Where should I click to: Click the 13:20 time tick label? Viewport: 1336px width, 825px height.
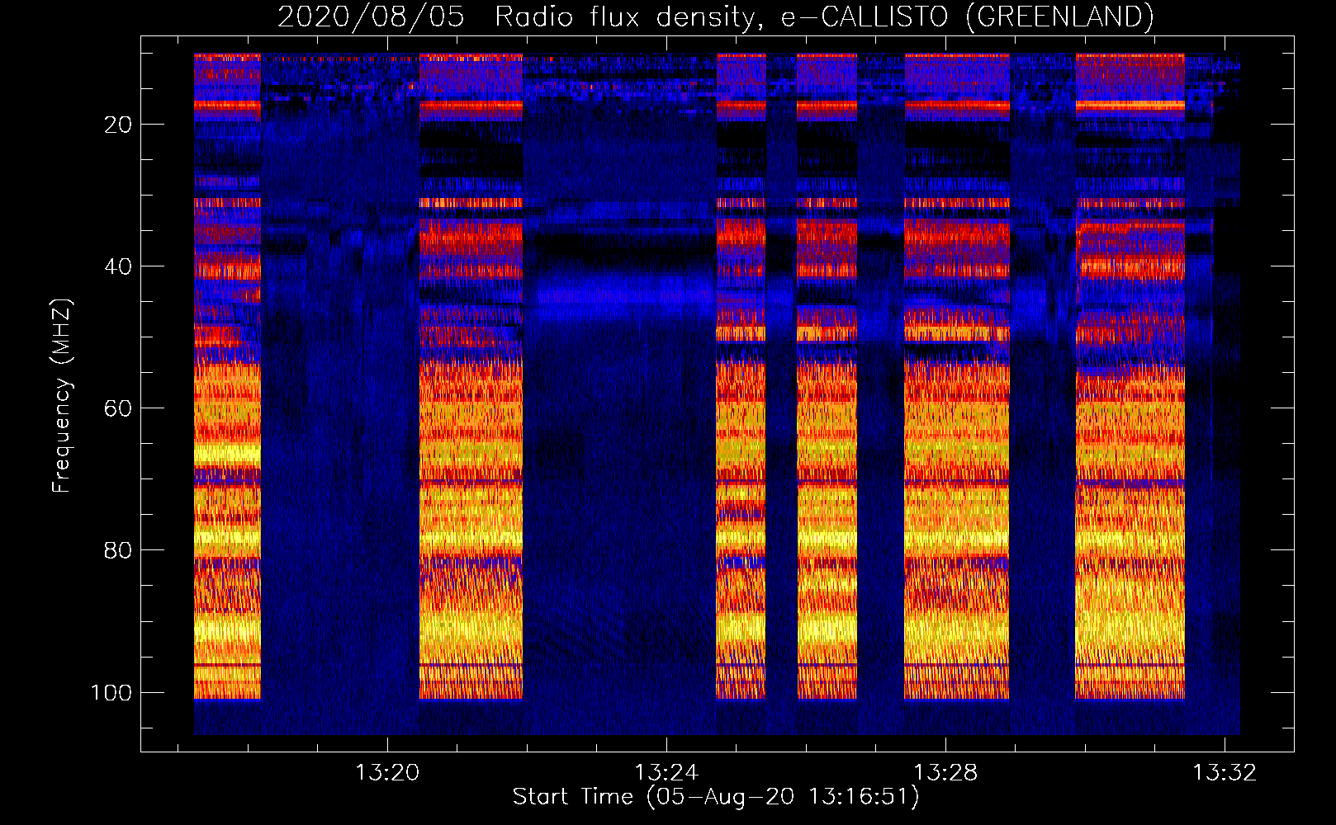(x=387, y=772)
